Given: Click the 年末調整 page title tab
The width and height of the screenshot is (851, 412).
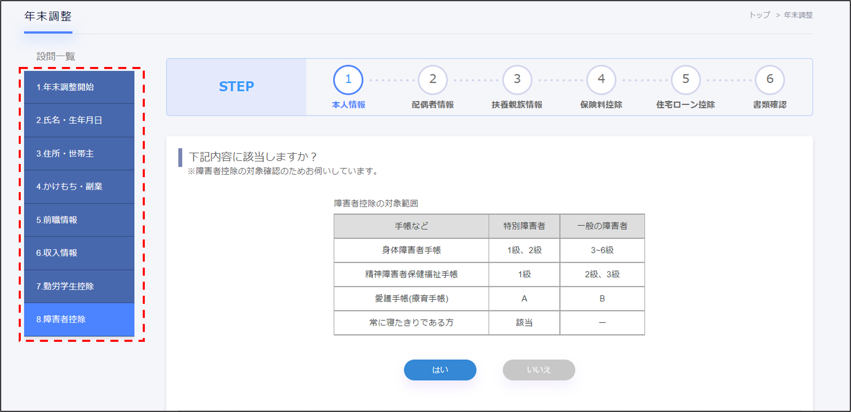Looking at the screenshot, I should [48, 16].
